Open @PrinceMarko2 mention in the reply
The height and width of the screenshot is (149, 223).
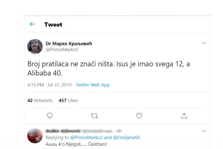pos(87,138)
